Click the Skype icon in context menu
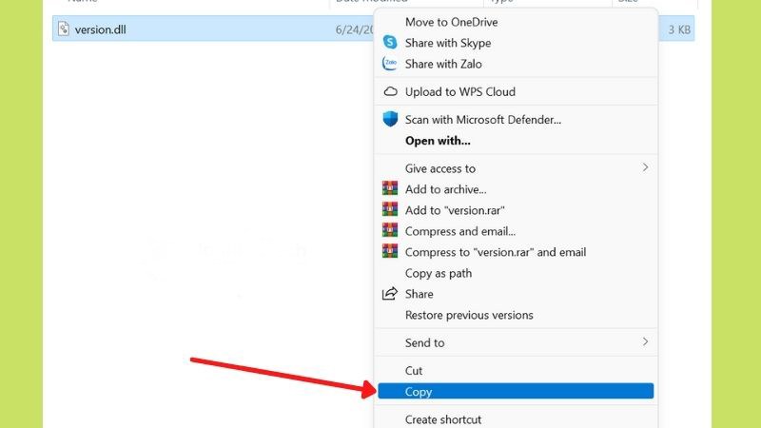The image size is (761, 428). pos(390,42)
